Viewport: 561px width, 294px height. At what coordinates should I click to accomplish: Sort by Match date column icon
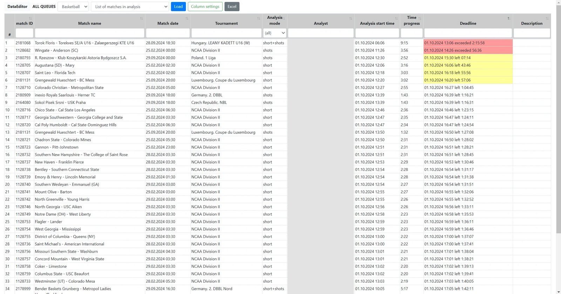187,18
